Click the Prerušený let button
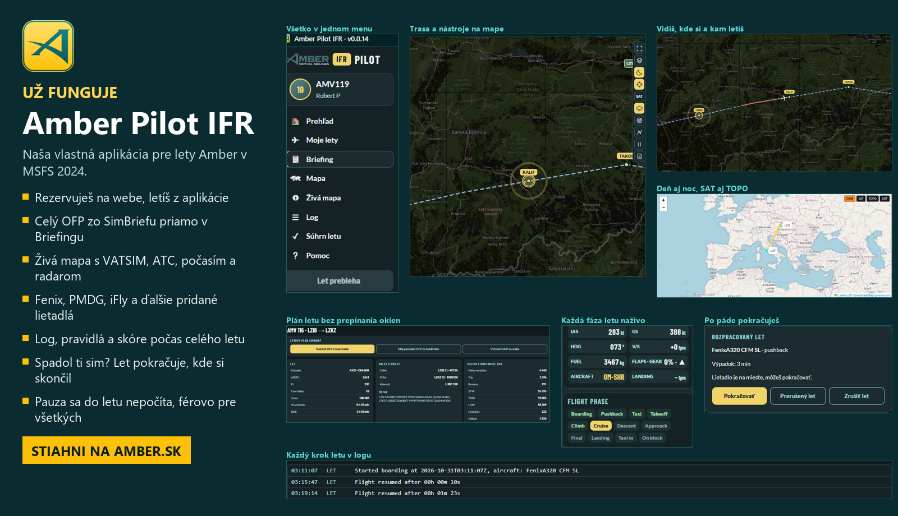898x516 pixels. (798, 396)
